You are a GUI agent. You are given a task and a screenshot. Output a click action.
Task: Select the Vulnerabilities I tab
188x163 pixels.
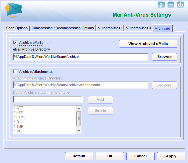[x=110, y=28]
